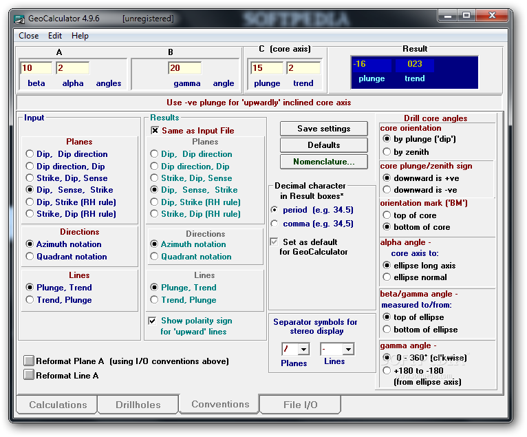Click the core axis trend input field

303,68
